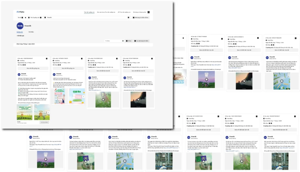
Task: Expand the Tất cả quảng cáo category dropdown
Action: click(x=35, y=18)
